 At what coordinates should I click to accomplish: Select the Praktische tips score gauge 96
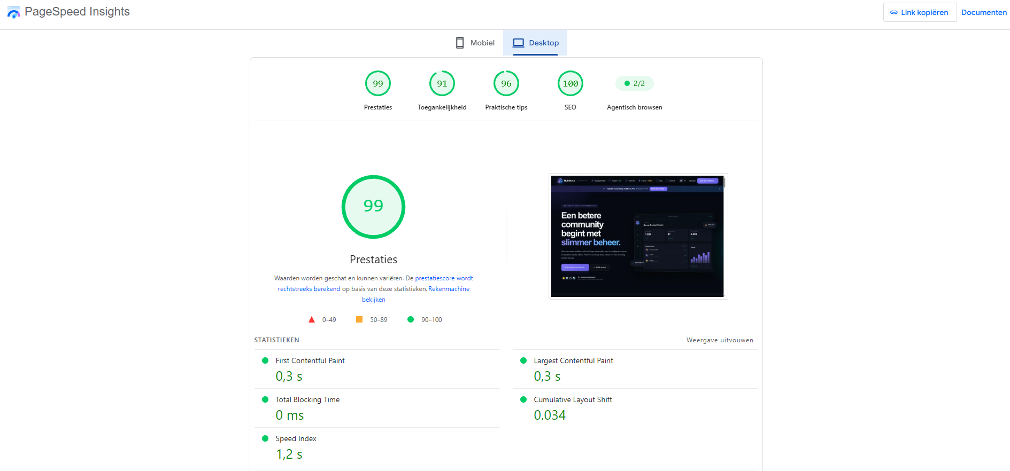[506, 84]
